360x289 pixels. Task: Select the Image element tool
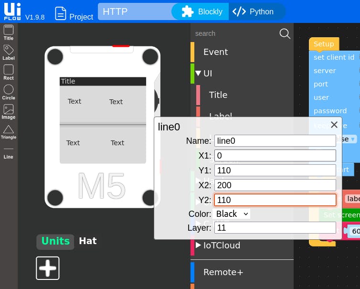9,112
